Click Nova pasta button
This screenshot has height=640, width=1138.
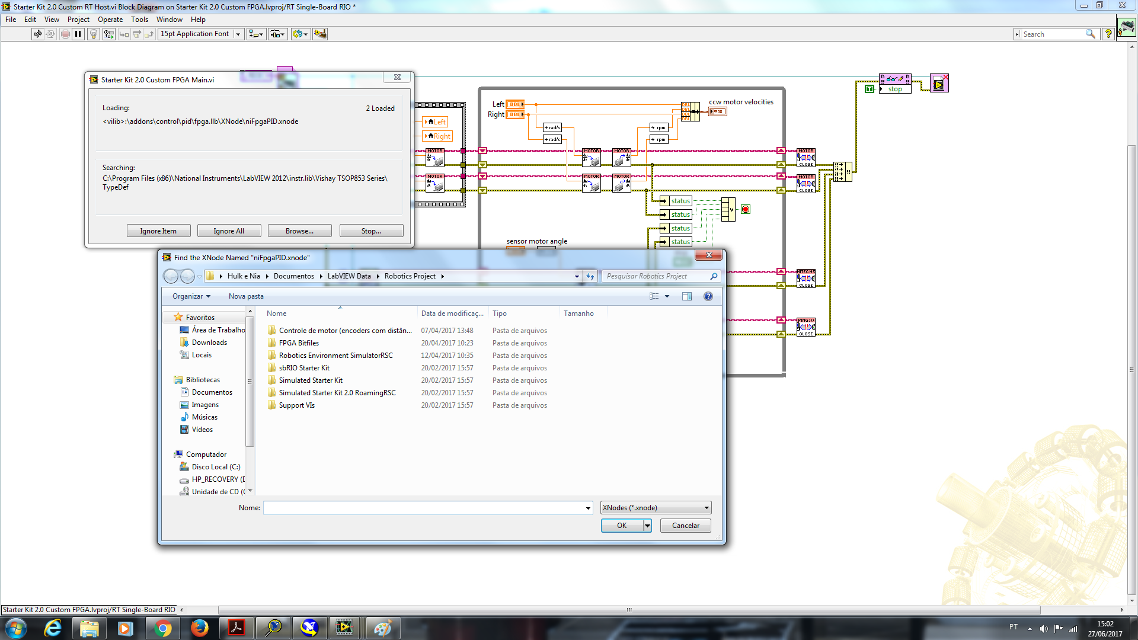coord(246,296)
